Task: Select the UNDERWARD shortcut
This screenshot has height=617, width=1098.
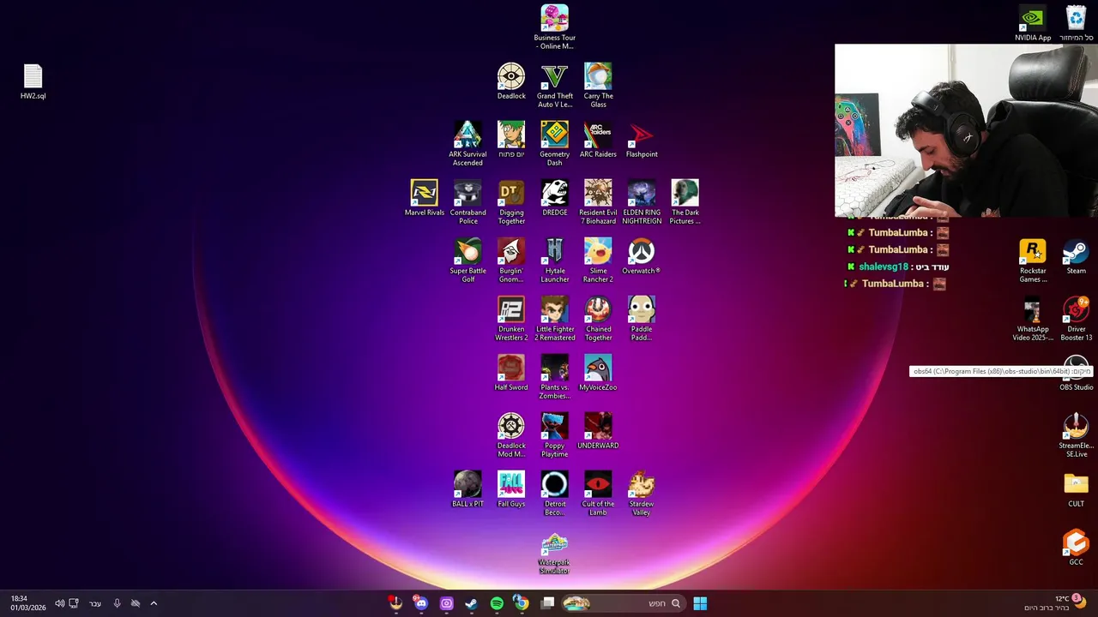Action: point(598,431)
